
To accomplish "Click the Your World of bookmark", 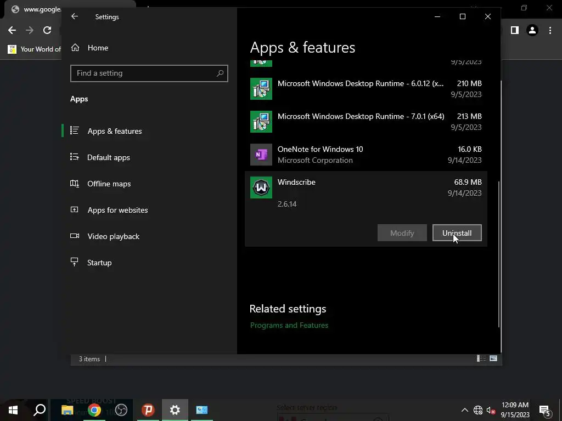I will tap(35, 49).
